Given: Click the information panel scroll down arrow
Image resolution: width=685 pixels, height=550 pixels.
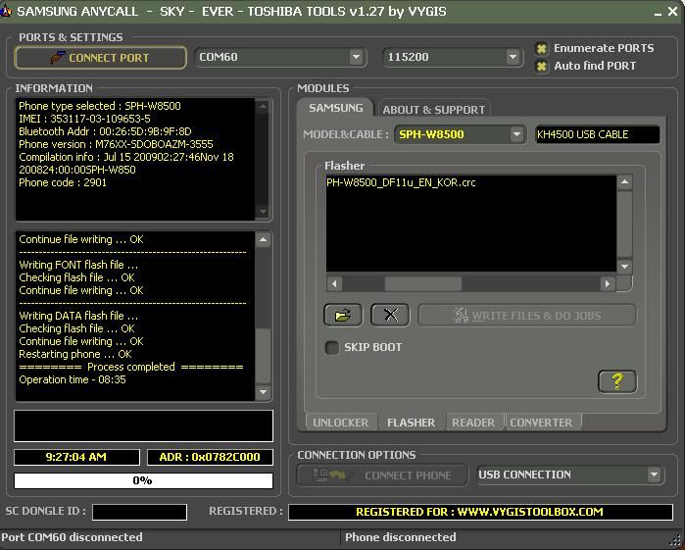Looking at the screenshot, I should point(263,212).
